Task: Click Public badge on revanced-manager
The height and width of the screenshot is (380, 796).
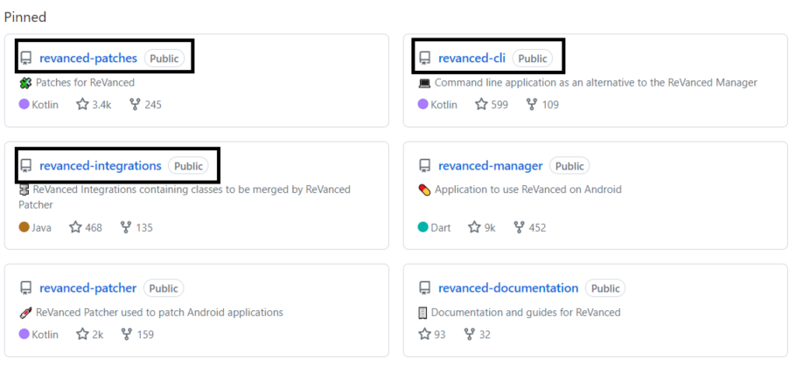Action: pos(569,166)
